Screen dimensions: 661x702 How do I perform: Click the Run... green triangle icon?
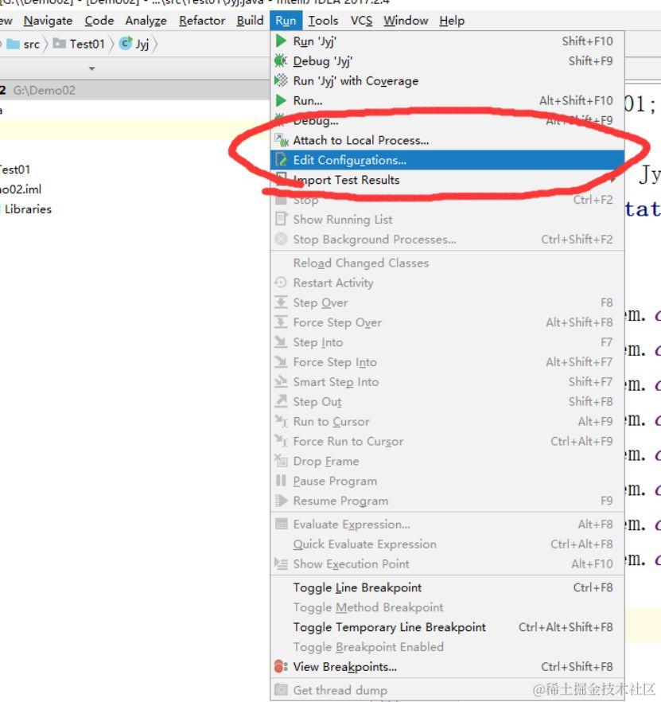point(281,100)
